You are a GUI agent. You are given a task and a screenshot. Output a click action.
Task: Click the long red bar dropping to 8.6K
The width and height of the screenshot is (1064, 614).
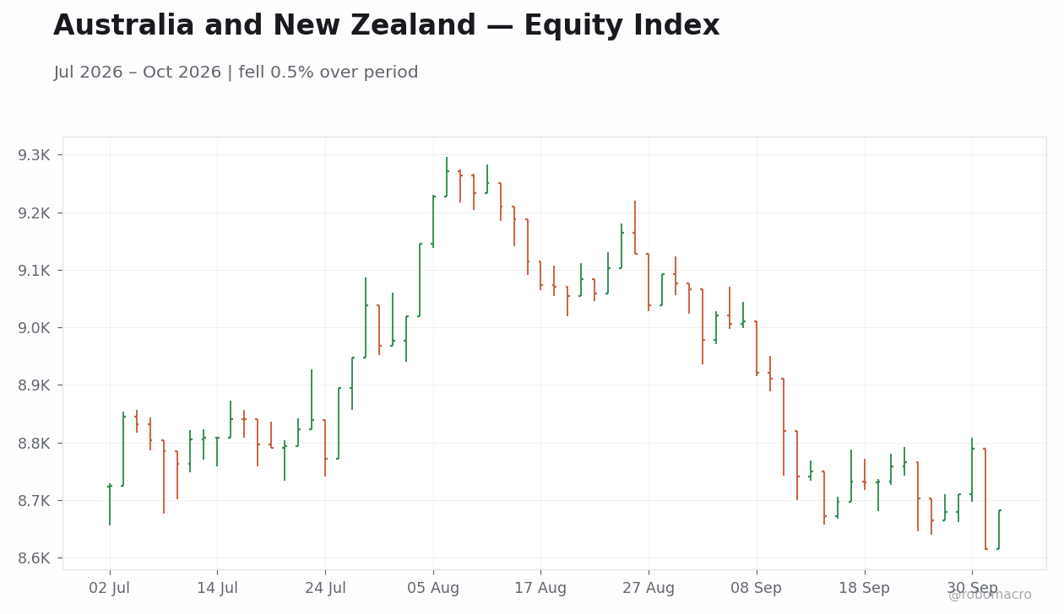tap(985, 498)
